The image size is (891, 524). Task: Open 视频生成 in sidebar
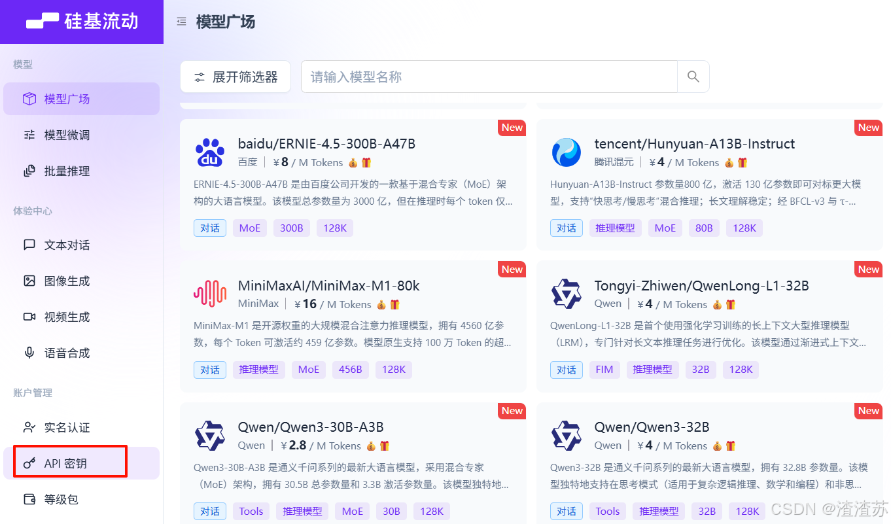click(81, 317)
